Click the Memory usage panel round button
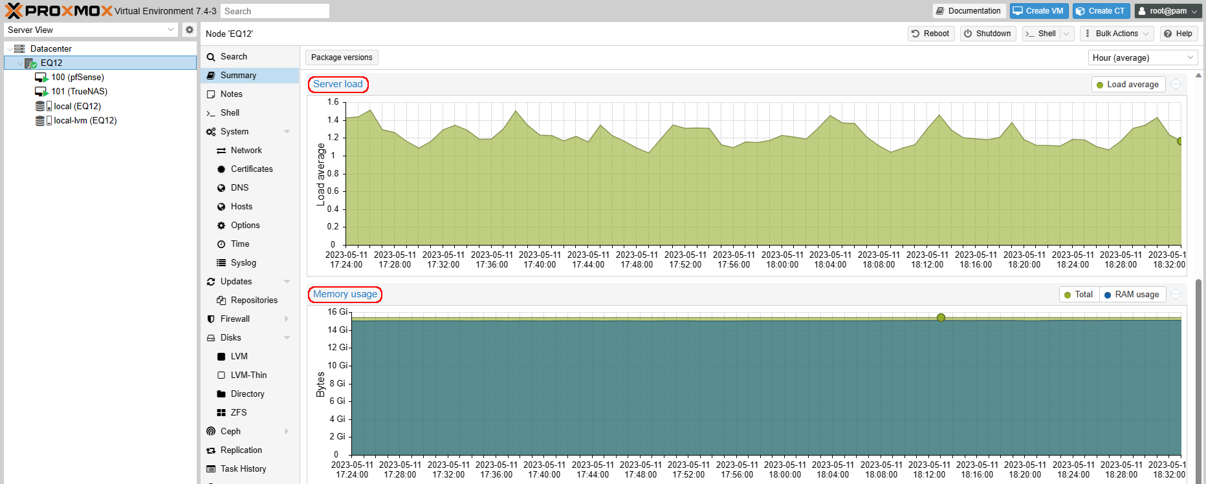This screenshot has height=484, width=1206. [1176, 295]
